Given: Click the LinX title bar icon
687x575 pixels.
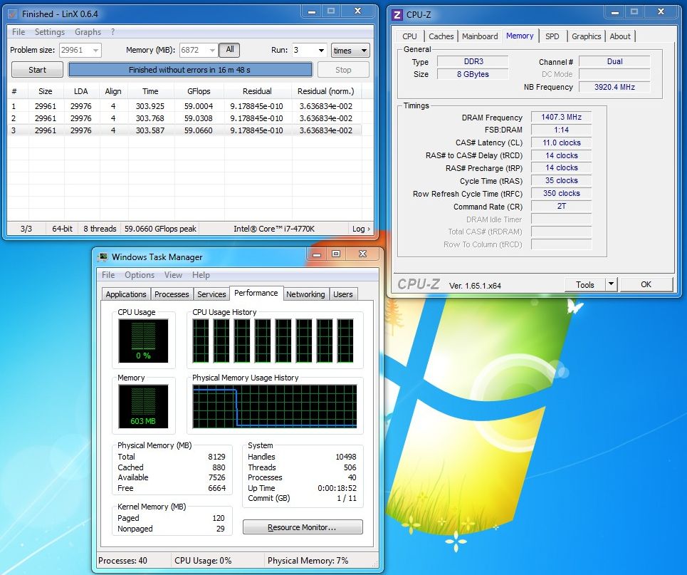Looking at the screenshot, I should pyautogui.click(x=11, y=14).
